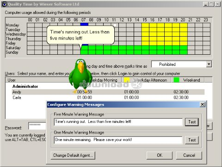Open the Prohibited time-type dropdown
222x167 pixels.
pos(209,64)
